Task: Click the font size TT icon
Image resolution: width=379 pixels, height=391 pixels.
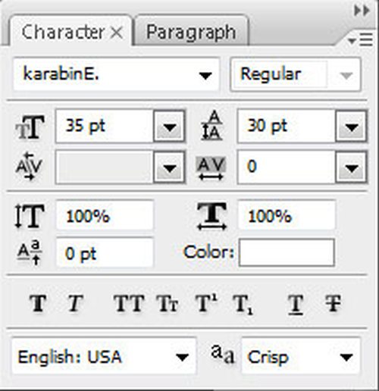Action: (30, 127)
